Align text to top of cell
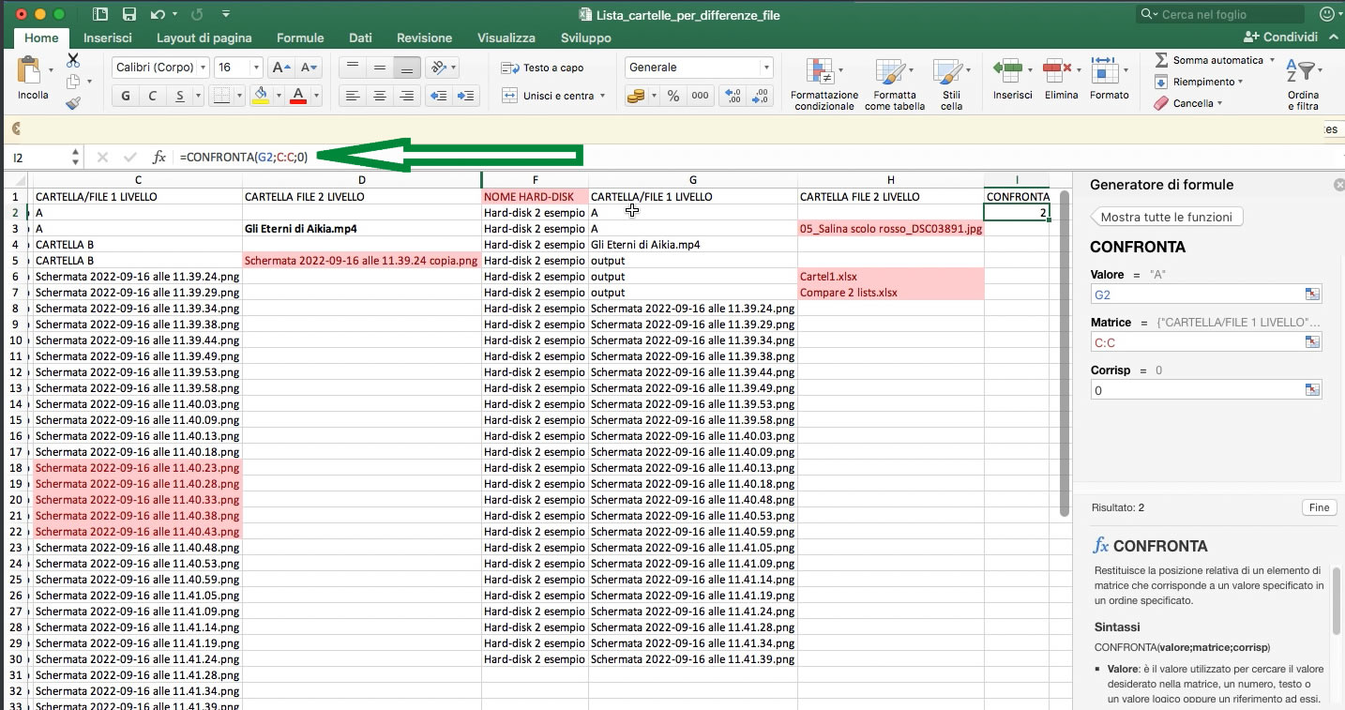This screenshot has width=1345, height=710. click(x=352, y=68)
